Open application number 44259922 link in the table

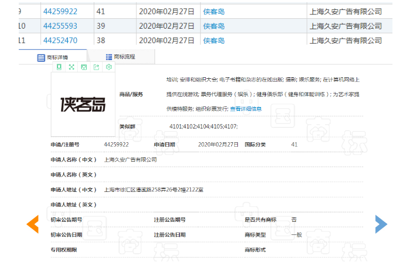60,12
